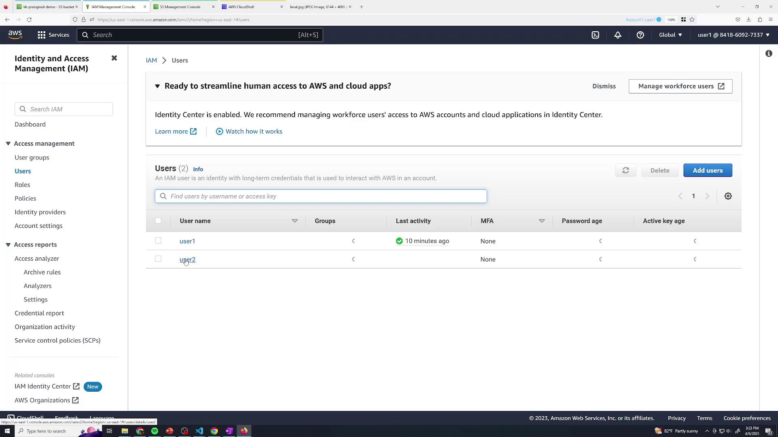Open the Services grid menu
The image size is (778, 437).
point(53,35)
